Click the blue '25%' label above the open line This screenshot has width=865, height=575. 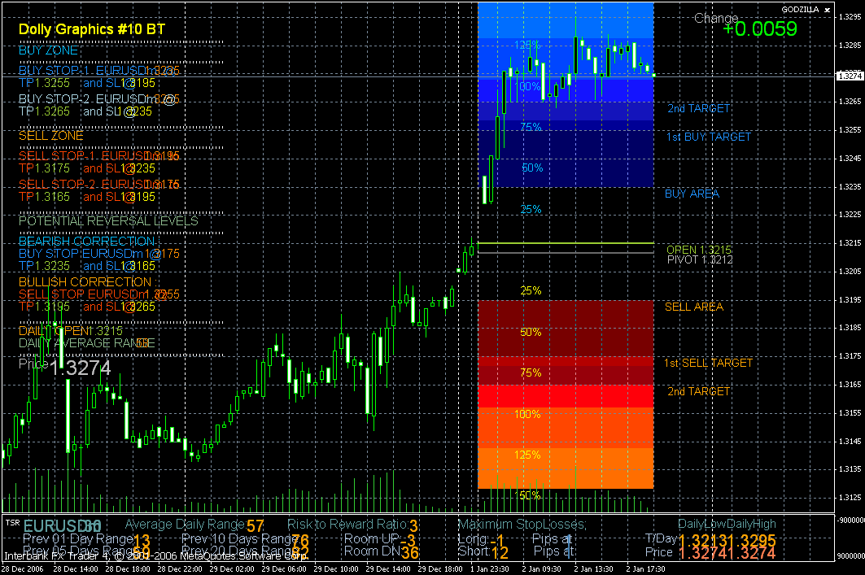[x=531, y=210]
